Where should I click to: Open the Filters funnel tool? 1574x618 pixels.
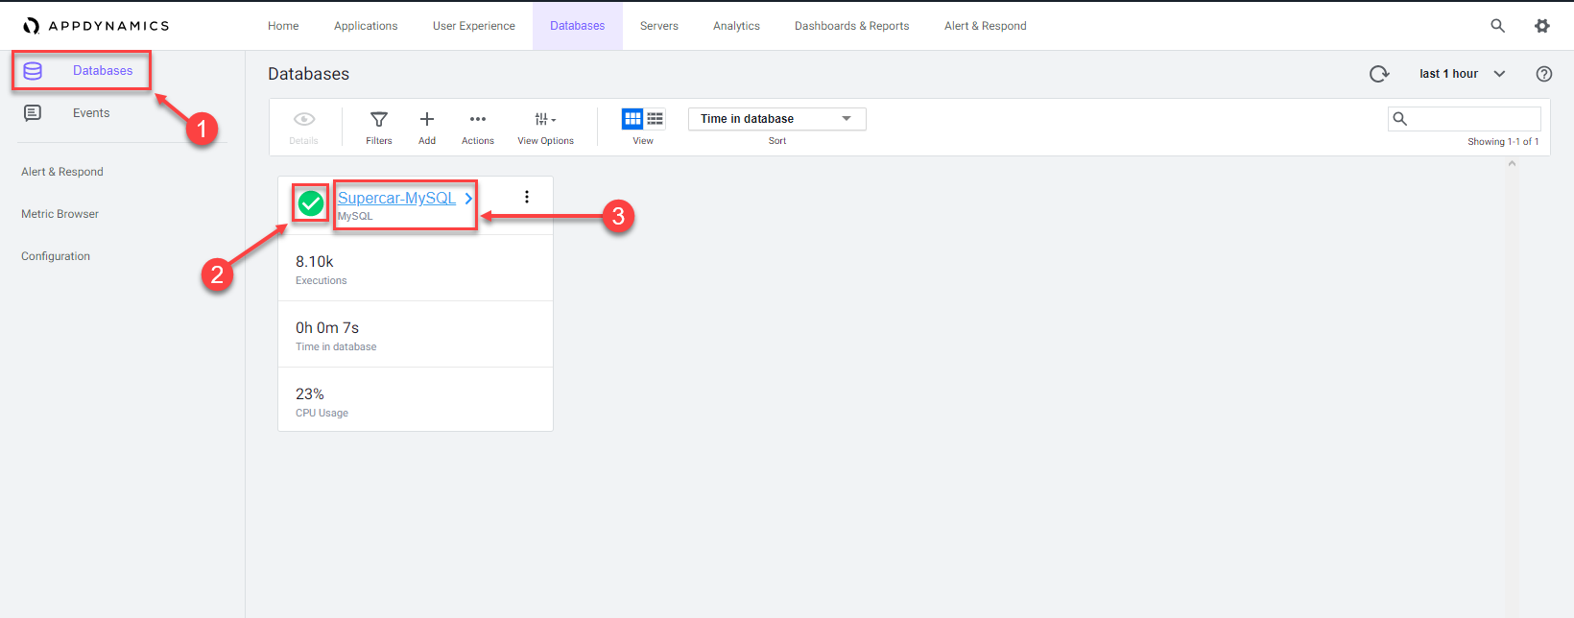(x=379, y=119)
